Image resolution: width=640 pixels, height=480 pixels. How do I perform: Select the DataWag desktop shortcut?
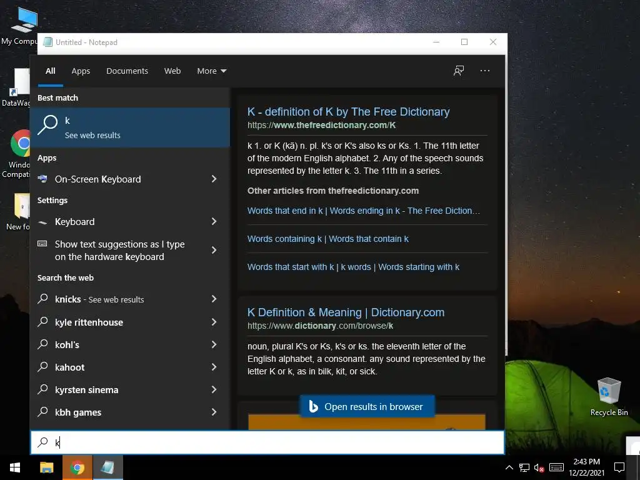coord(16,87)
